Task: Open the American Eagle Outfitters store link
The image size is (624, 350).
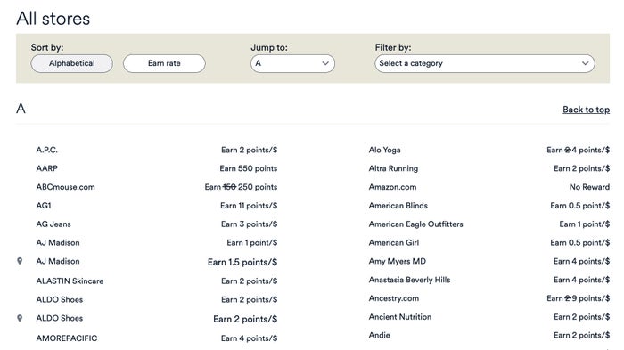Action: coord(416,224)
